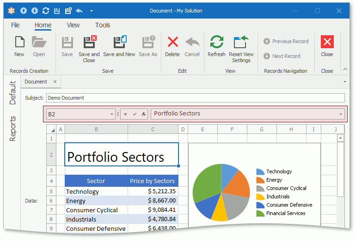Select the Consumer Cyclical cell
356x241 pixels.
click(x=96, y=210)
